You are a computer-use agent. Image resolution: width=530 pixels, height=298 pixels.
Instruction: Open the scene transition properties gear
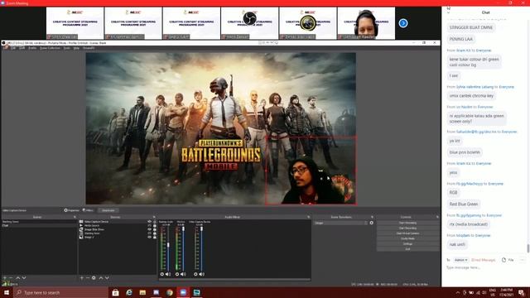372,223
